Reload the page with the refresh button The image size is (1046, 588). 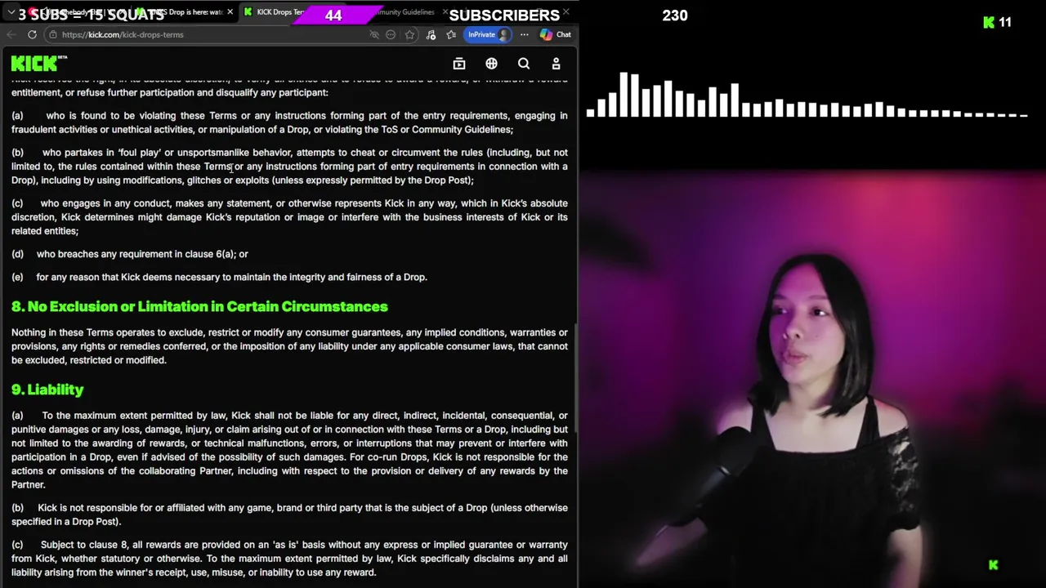[32, 34]
